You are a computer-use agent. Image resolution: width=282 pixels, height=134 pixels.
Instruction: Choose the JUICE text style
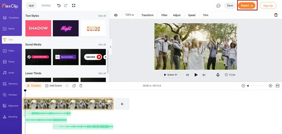click(x=93, y=28)
